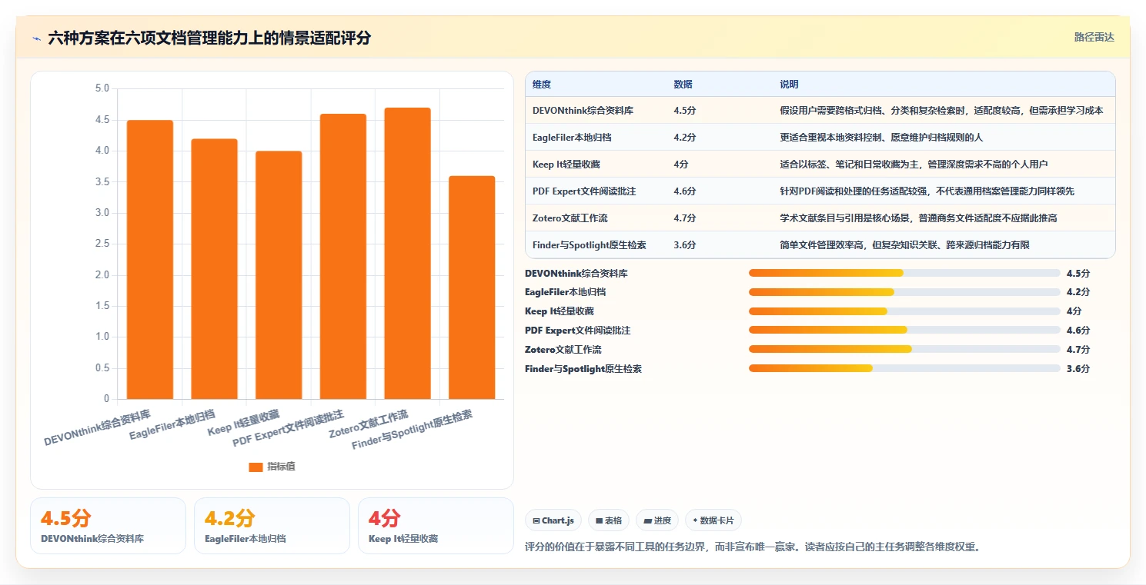Click the PDF Expert文件阅读批注 progress bar

point(904,331)
